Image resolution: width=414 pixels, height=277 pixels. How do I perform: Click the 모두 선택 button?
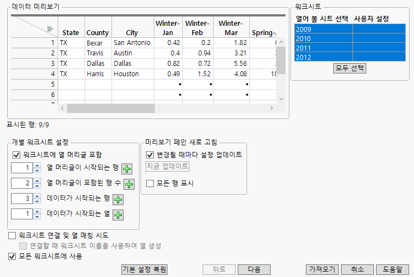350,69
